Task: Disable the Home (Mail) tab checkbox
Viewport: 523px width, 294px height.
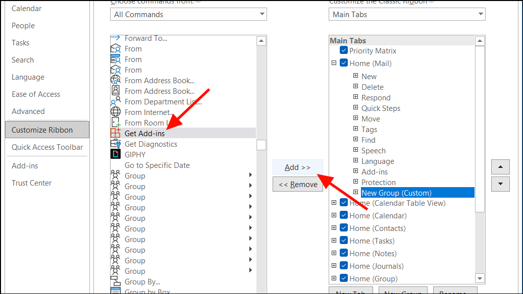Action: [344, 63]
